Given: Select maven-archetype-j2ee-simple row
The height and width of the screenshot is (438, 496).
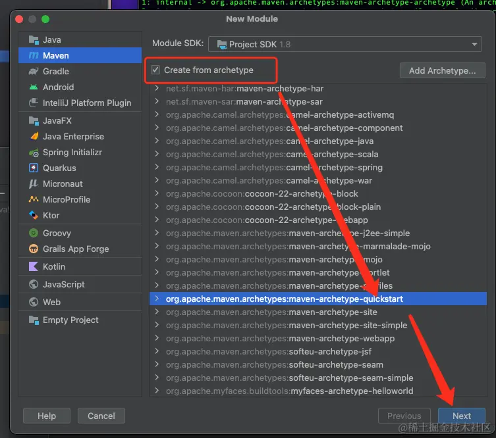Looking at the screenshot, I should [x=318, y=233].
